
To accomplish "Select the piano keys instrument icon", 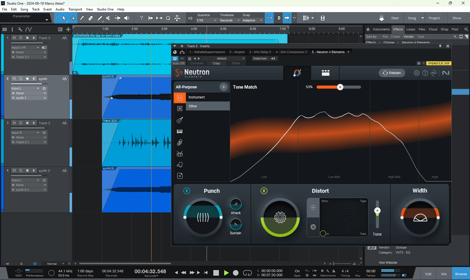I will [x=180, y=131].
